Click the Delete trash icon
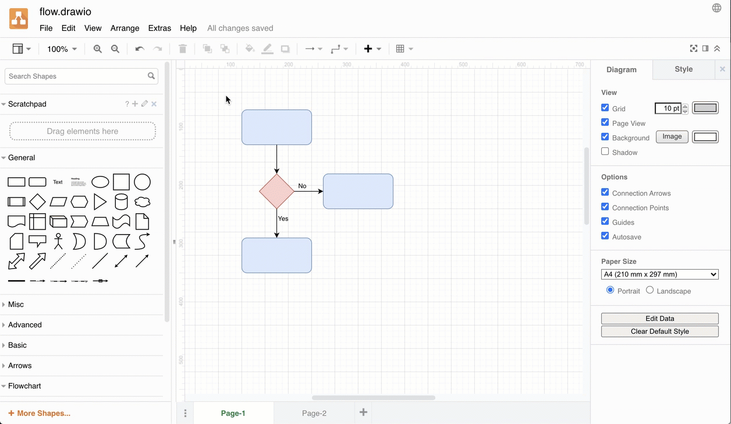This screenshot has height=424, width=731. 182,49
